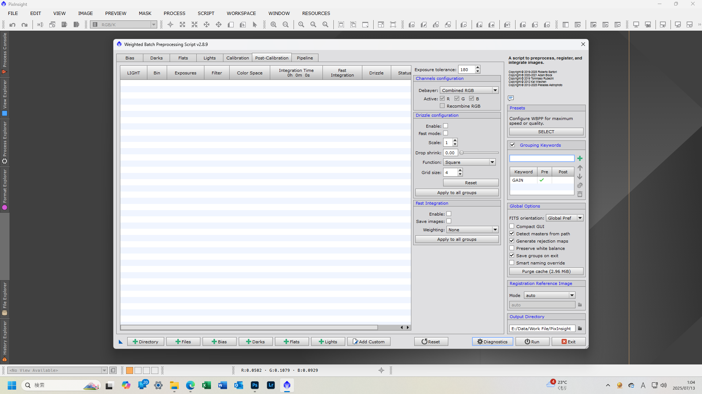Open the File Explorer side tab
The height and width of the screenshot is (394, 702).
[x=5, y=298]
